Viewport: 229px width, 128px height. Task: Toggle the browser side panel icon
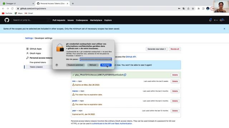click(203, 9)
